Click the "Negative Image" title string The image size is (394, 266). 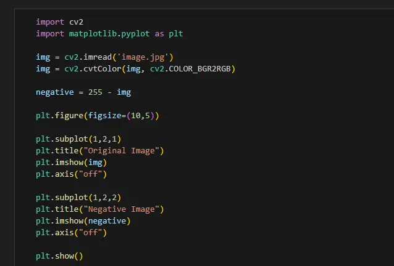(122, 209)
